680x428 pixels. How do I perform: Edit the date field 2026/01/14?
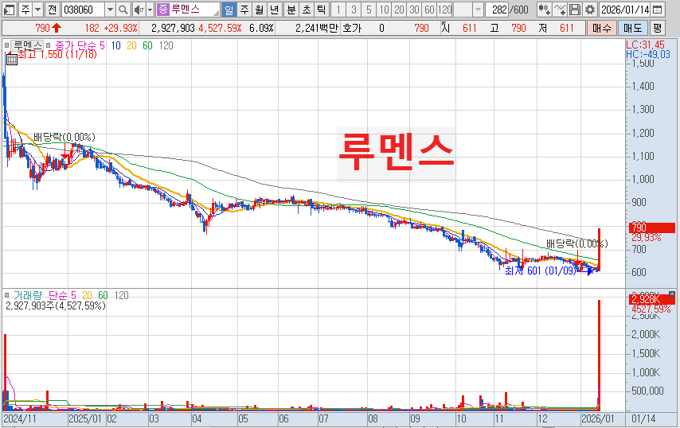tap(624, 9)
